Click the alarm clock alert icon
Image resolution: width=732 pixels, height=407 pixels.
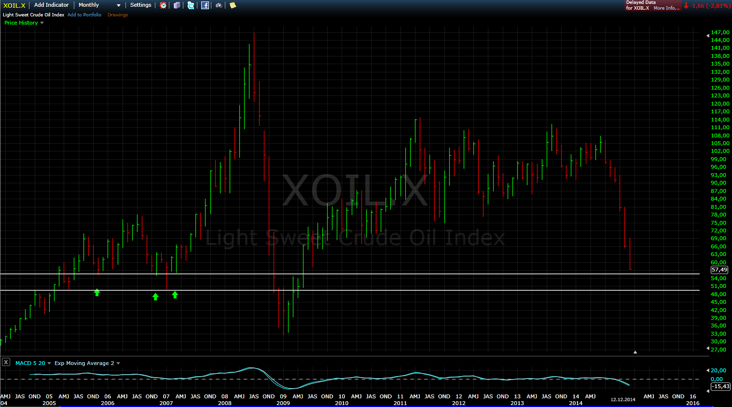pyautogui.click(x=163, y=5)
